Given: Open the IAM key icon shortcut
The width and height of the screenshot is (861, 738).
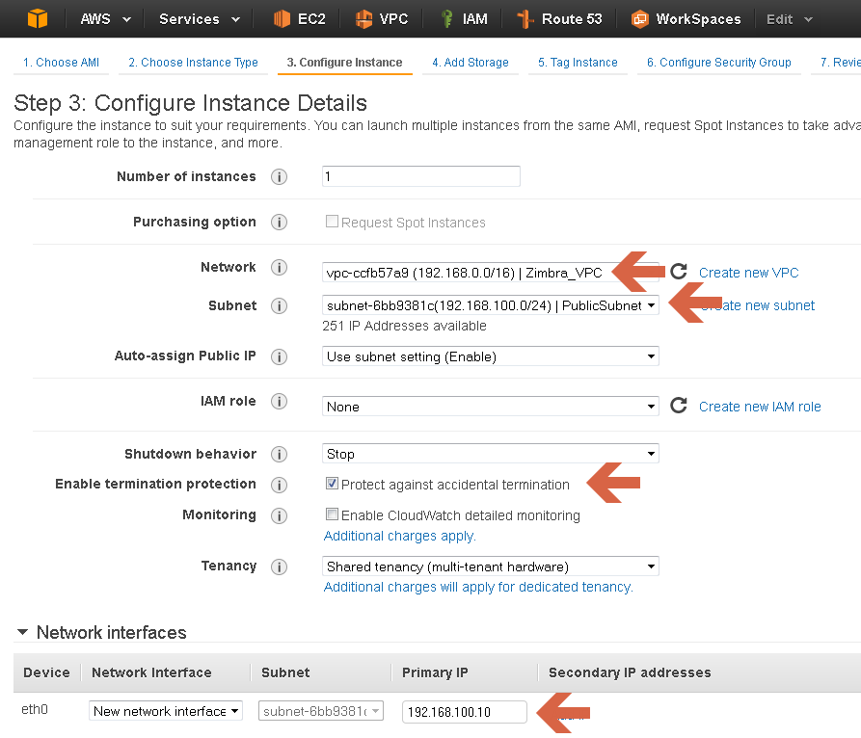Looking at the screenshot, I should 447,19.
